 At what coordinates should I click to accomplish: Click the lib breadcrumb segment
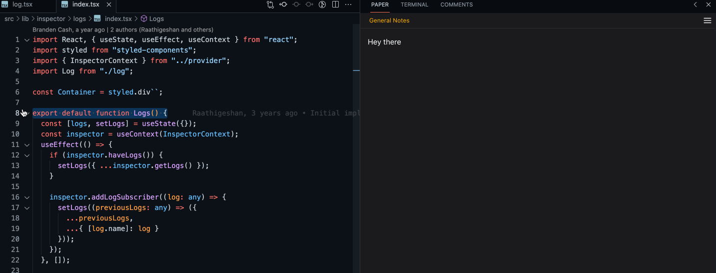25,18
